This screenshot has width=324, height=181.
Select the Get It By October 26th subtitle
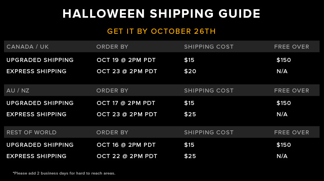[x=161, y=31]
